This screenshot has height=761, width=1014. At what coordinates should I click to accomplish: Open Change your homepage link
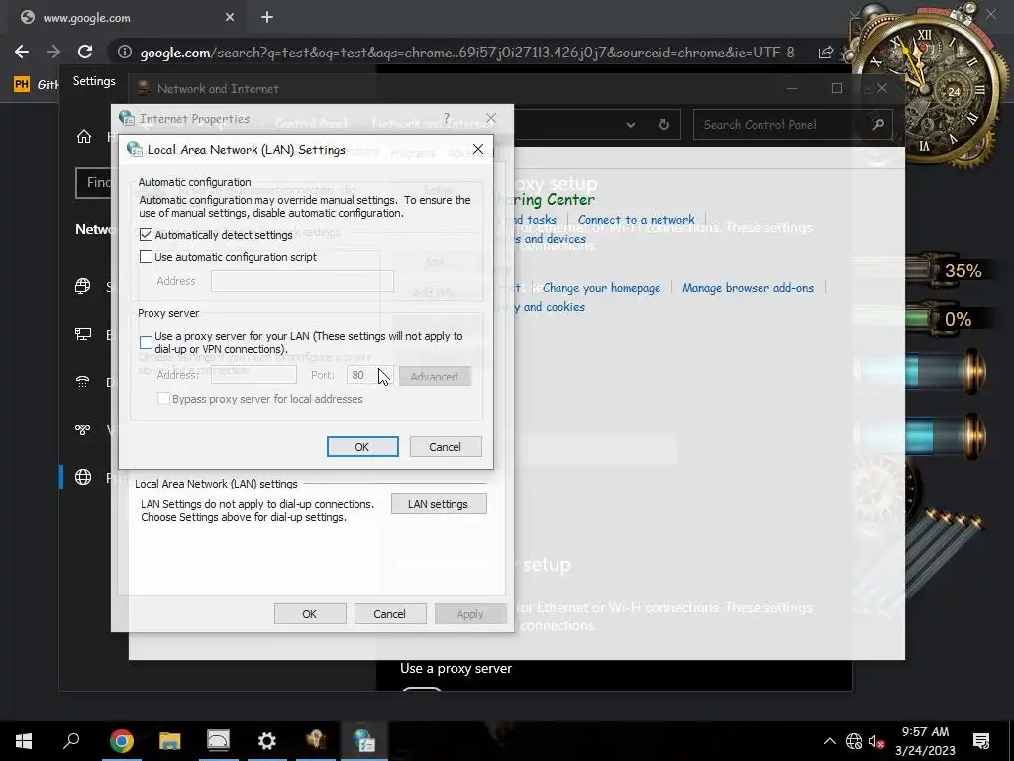tap(601, 288)
